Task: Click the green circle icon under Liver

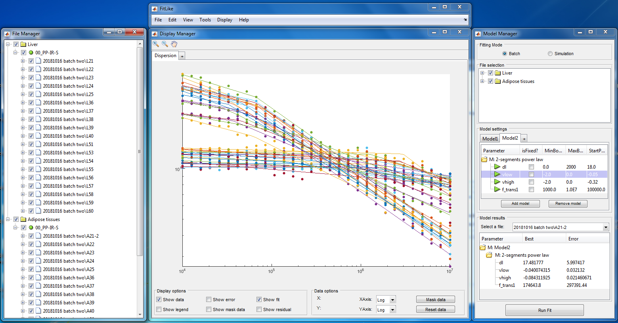Action: tap(31, 53)
